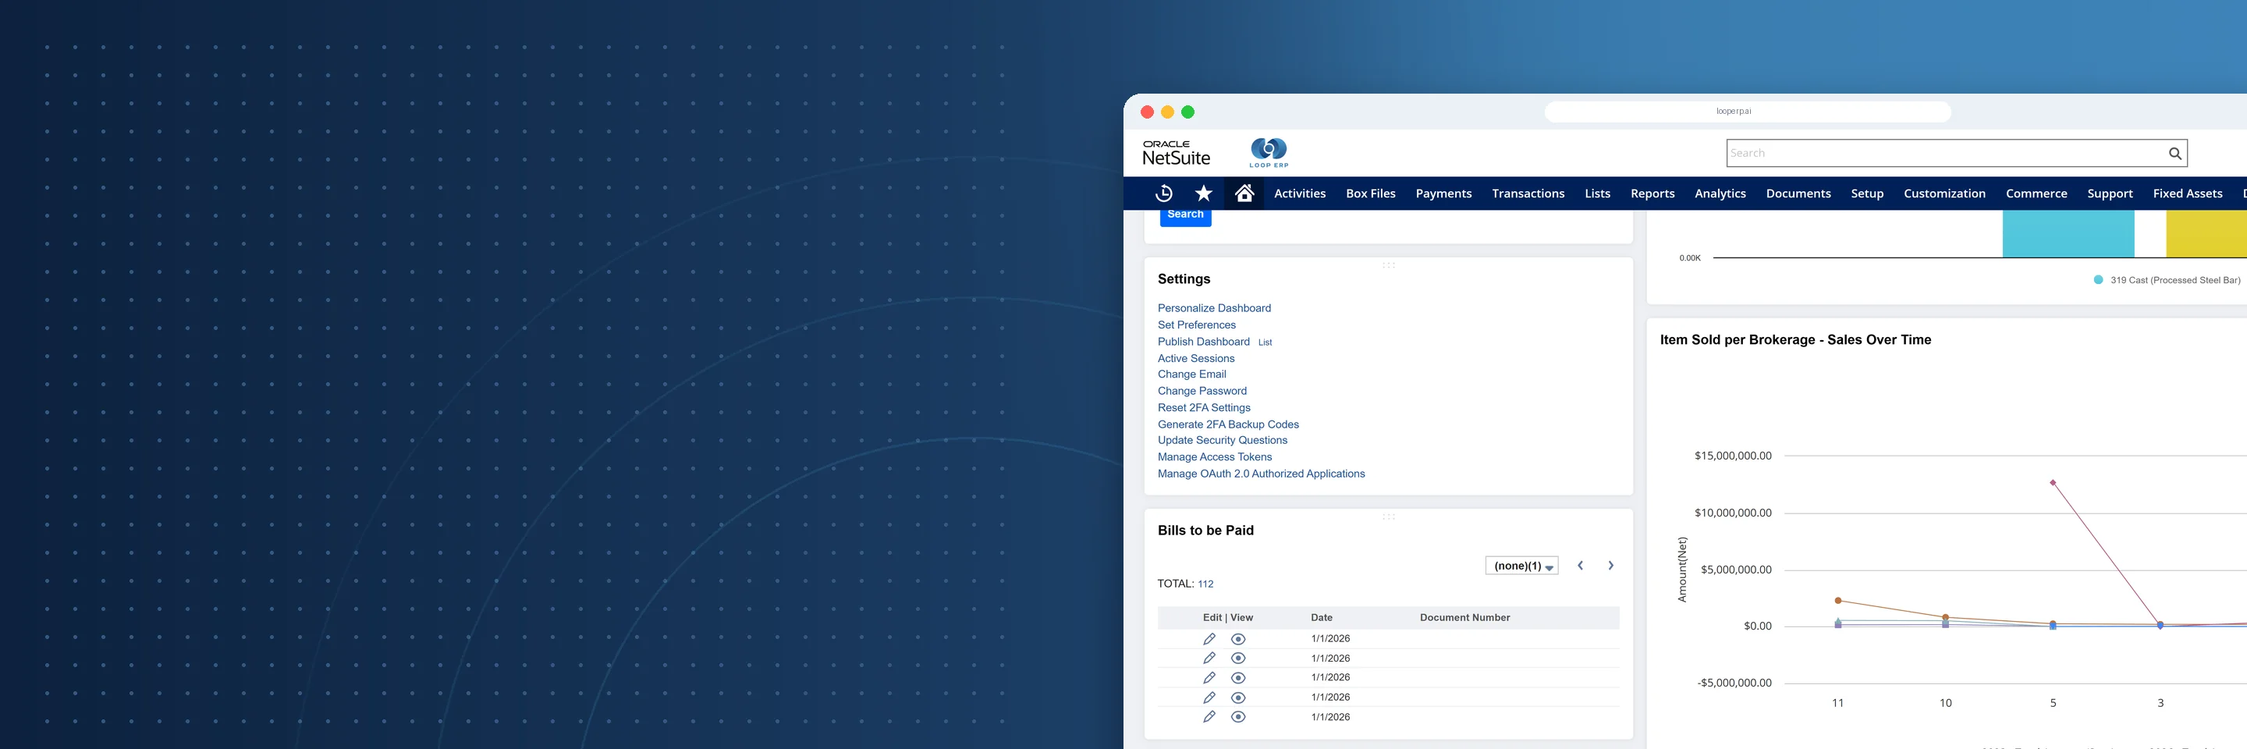Viewport: 2247px width, 749px height.
Task: Click the Oracle NetSuite logo
Action: coord(1176,154)
